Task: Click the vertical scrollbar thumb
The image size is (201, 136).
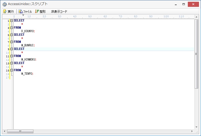Action: [196, 54]
